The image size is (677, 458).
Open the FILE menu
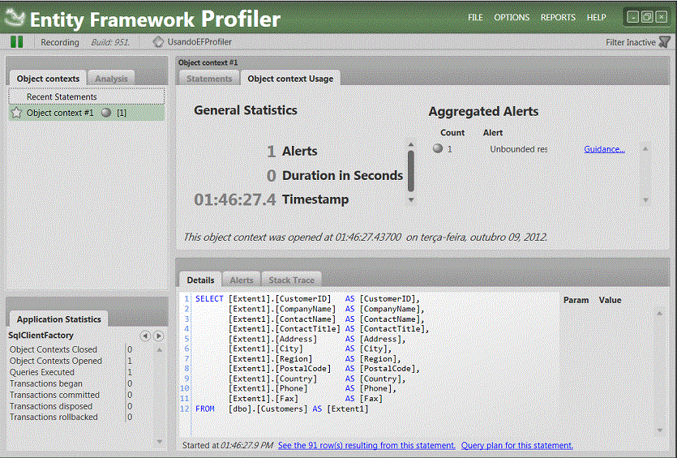[x=475, y=17]
